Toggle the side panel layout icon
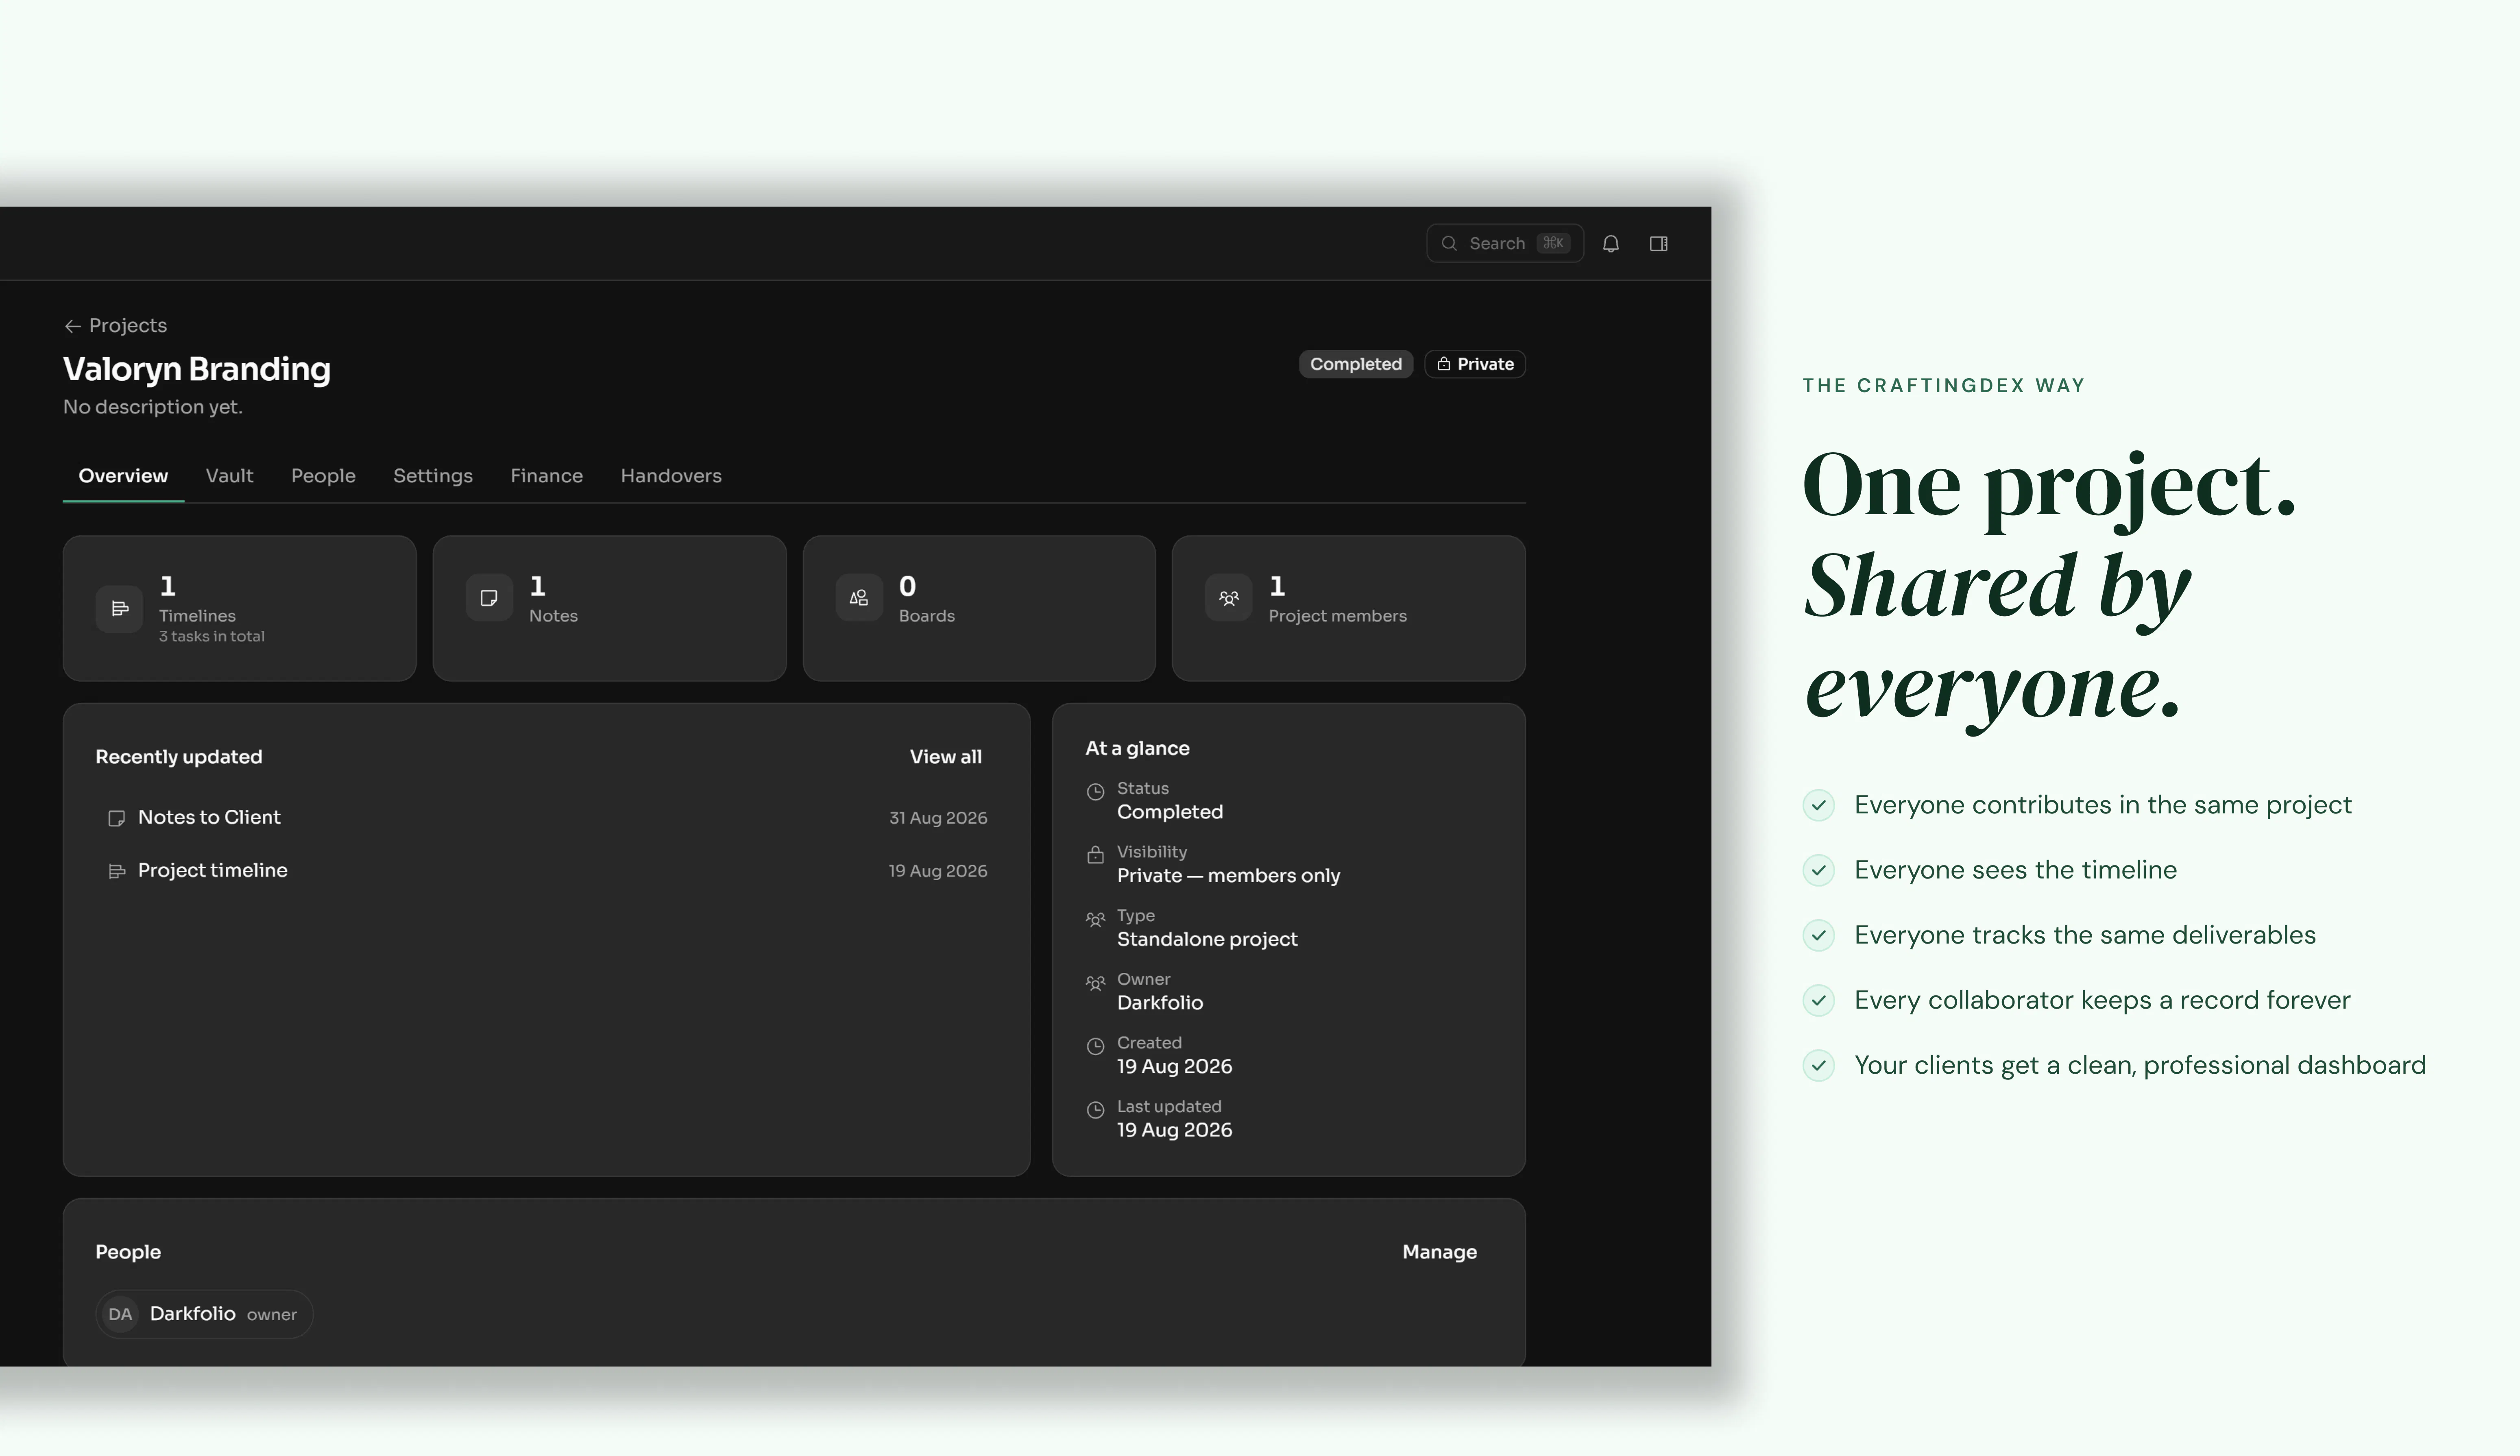Screen dimensions: 2520x1456 [x=1658, y=244]
